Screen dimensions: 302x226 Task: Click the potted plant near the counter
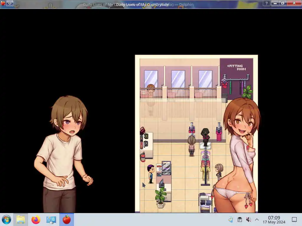point(161,198)
